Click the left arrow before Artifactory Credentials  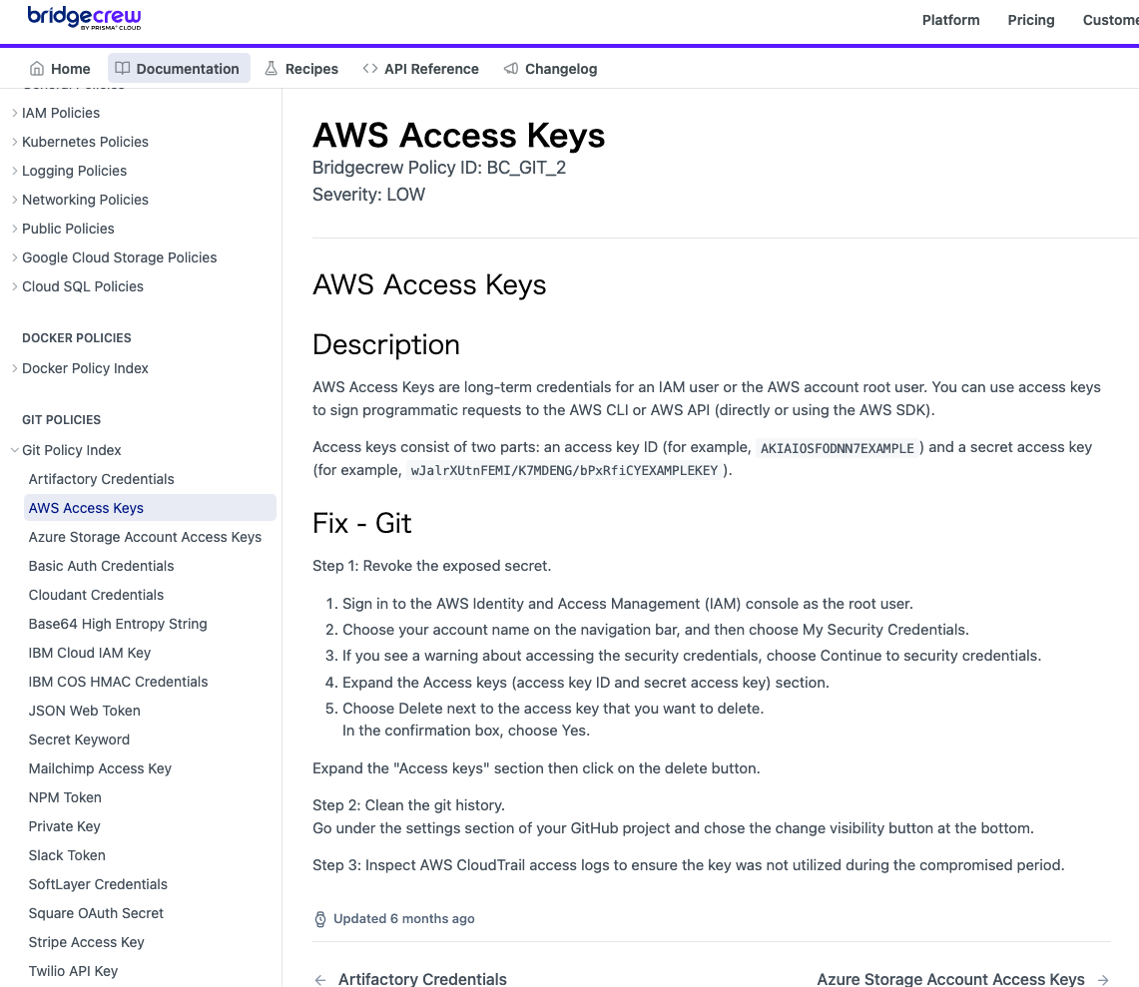coord(320,980)
